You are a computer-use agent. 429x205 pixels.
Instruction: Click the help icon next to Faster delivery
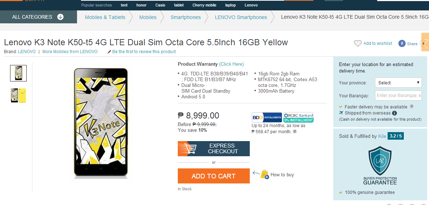point(412,107)
